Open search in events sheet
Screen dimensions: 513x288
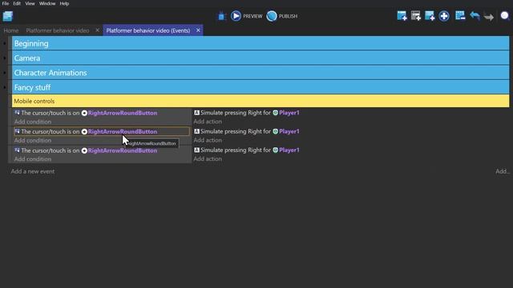pos(505,16)
